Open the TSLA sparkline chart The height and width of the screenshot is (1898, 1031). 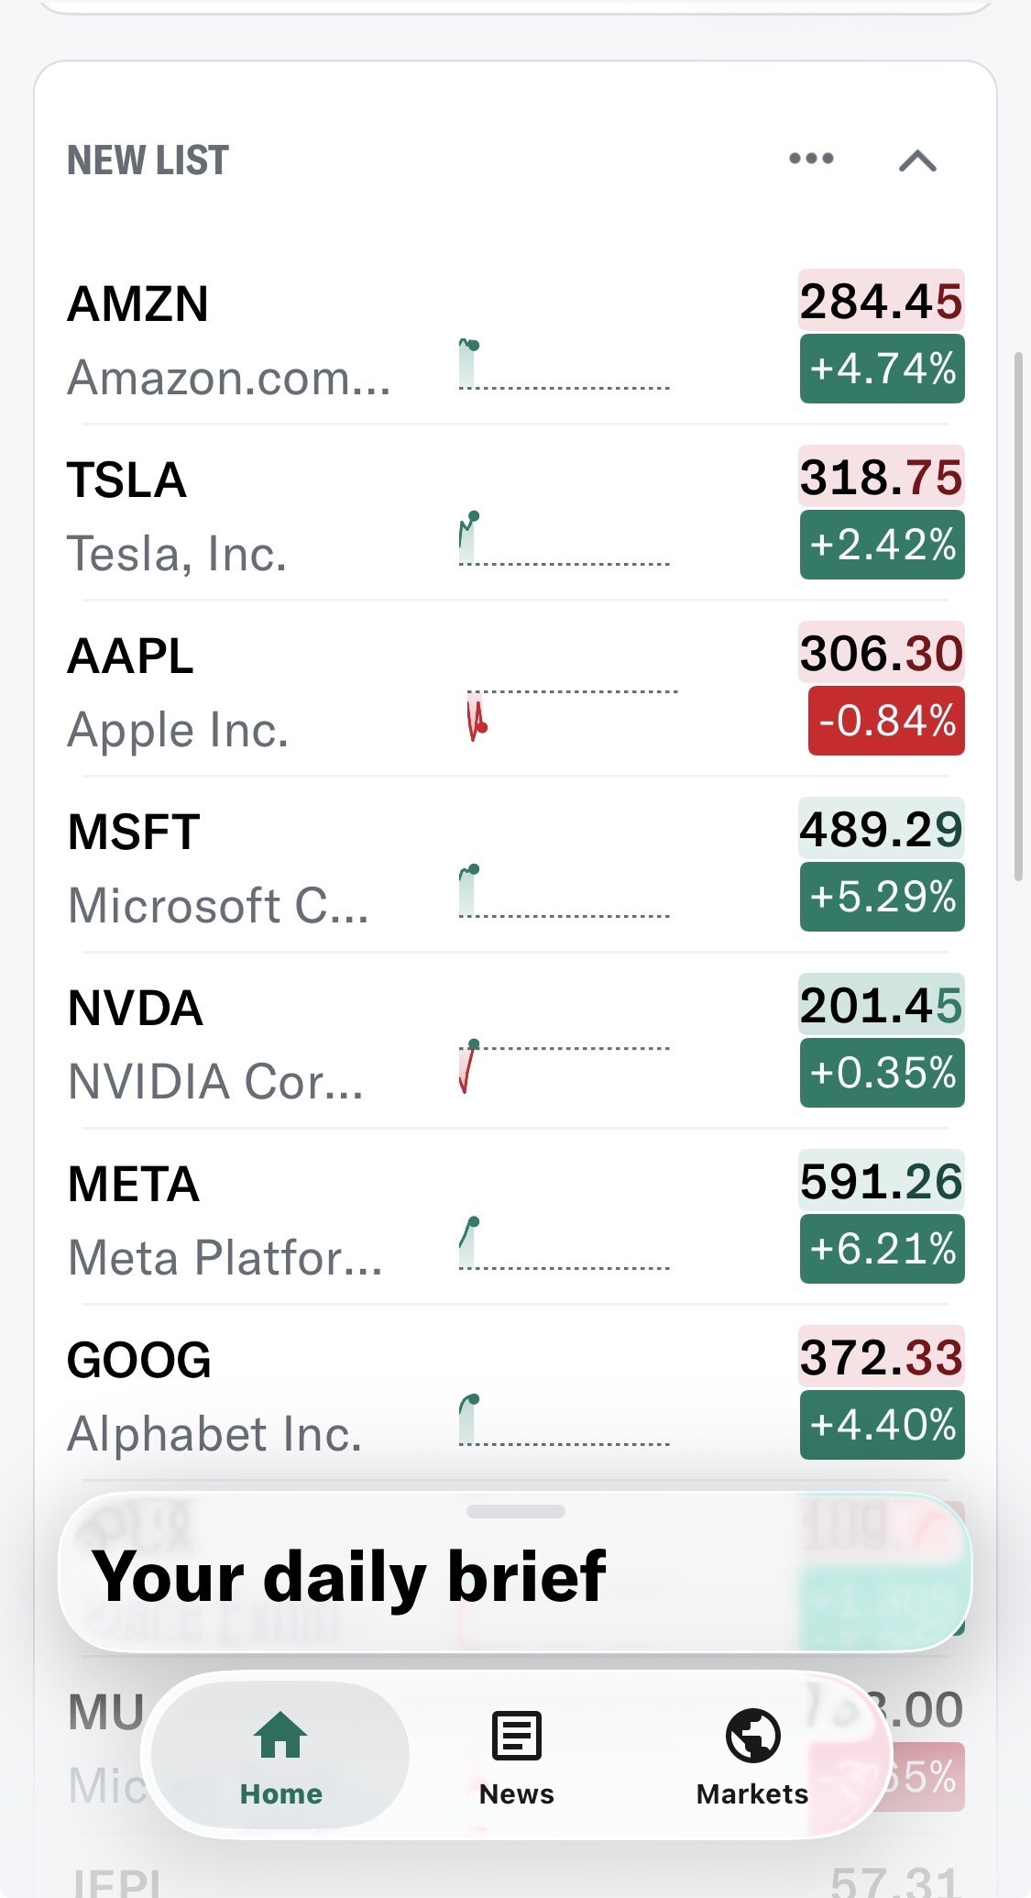(564, 539)
